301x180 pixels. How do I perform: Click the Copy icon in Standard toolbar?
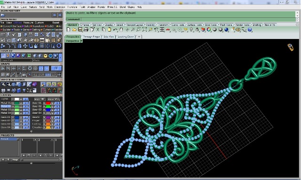[103, 30]
